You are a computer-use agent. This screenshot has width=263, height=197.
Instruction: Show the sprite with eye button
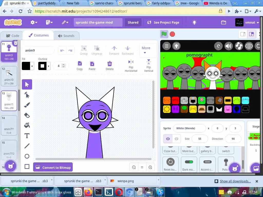[168, 139]
